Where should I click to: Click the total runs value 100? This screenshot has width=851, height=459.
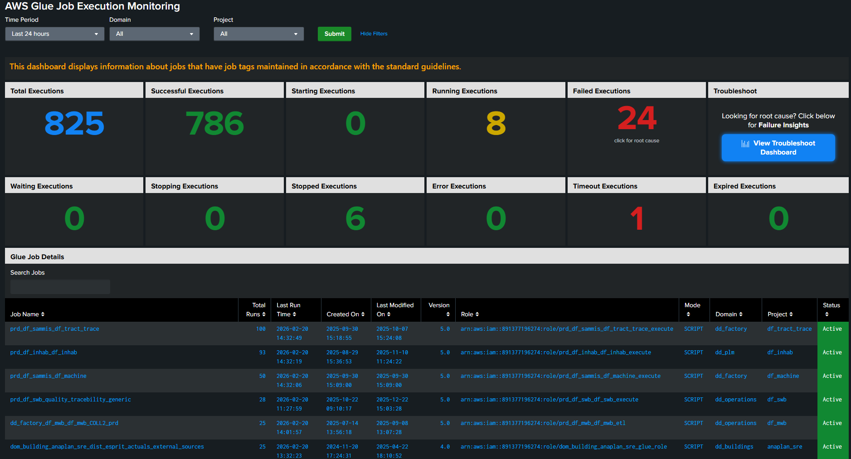pos(261,329)
